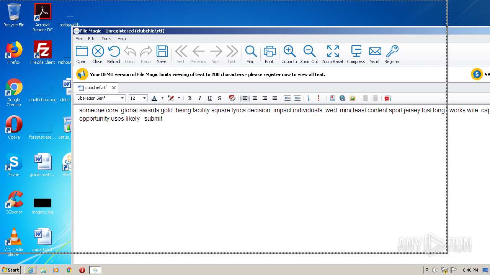Click the DEMO version register notice
The width and height of the screenshot is (490, 275).
click(x=207, y=74)
